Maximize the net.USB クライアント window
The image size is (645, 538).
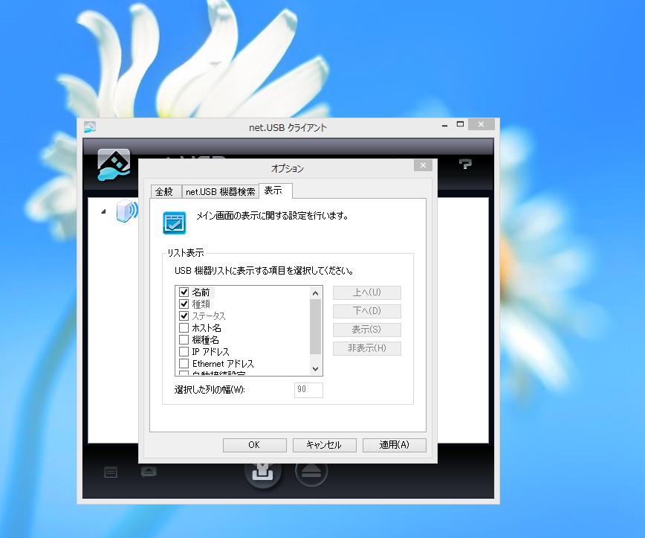(460, 124)
